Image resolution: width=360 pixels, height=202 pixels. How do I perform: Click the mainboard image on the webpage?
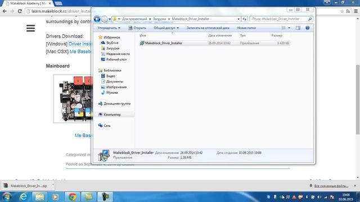pos(73,99)
